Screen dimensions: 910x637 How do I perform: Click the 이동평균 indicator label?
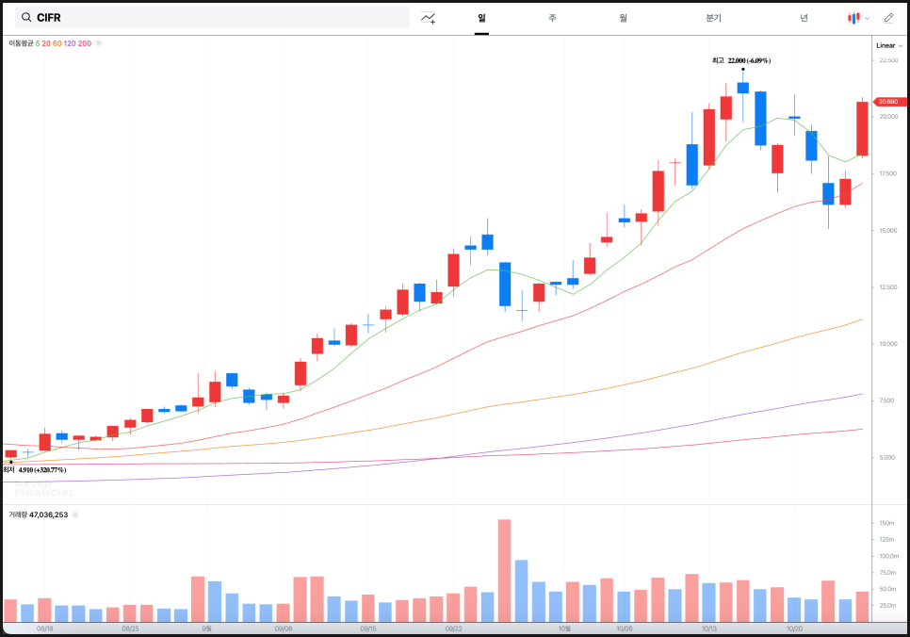pos(21,43)
